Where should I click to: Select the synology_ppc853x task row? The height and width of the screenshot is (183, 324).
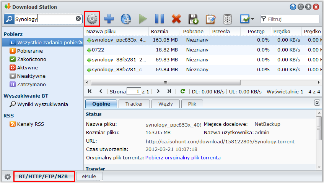[203, 40]
